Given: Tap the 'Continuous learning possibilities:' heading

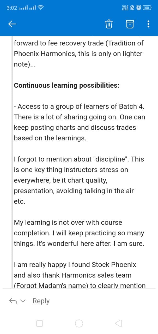Looking at the screenshot, I should [66, 86].
